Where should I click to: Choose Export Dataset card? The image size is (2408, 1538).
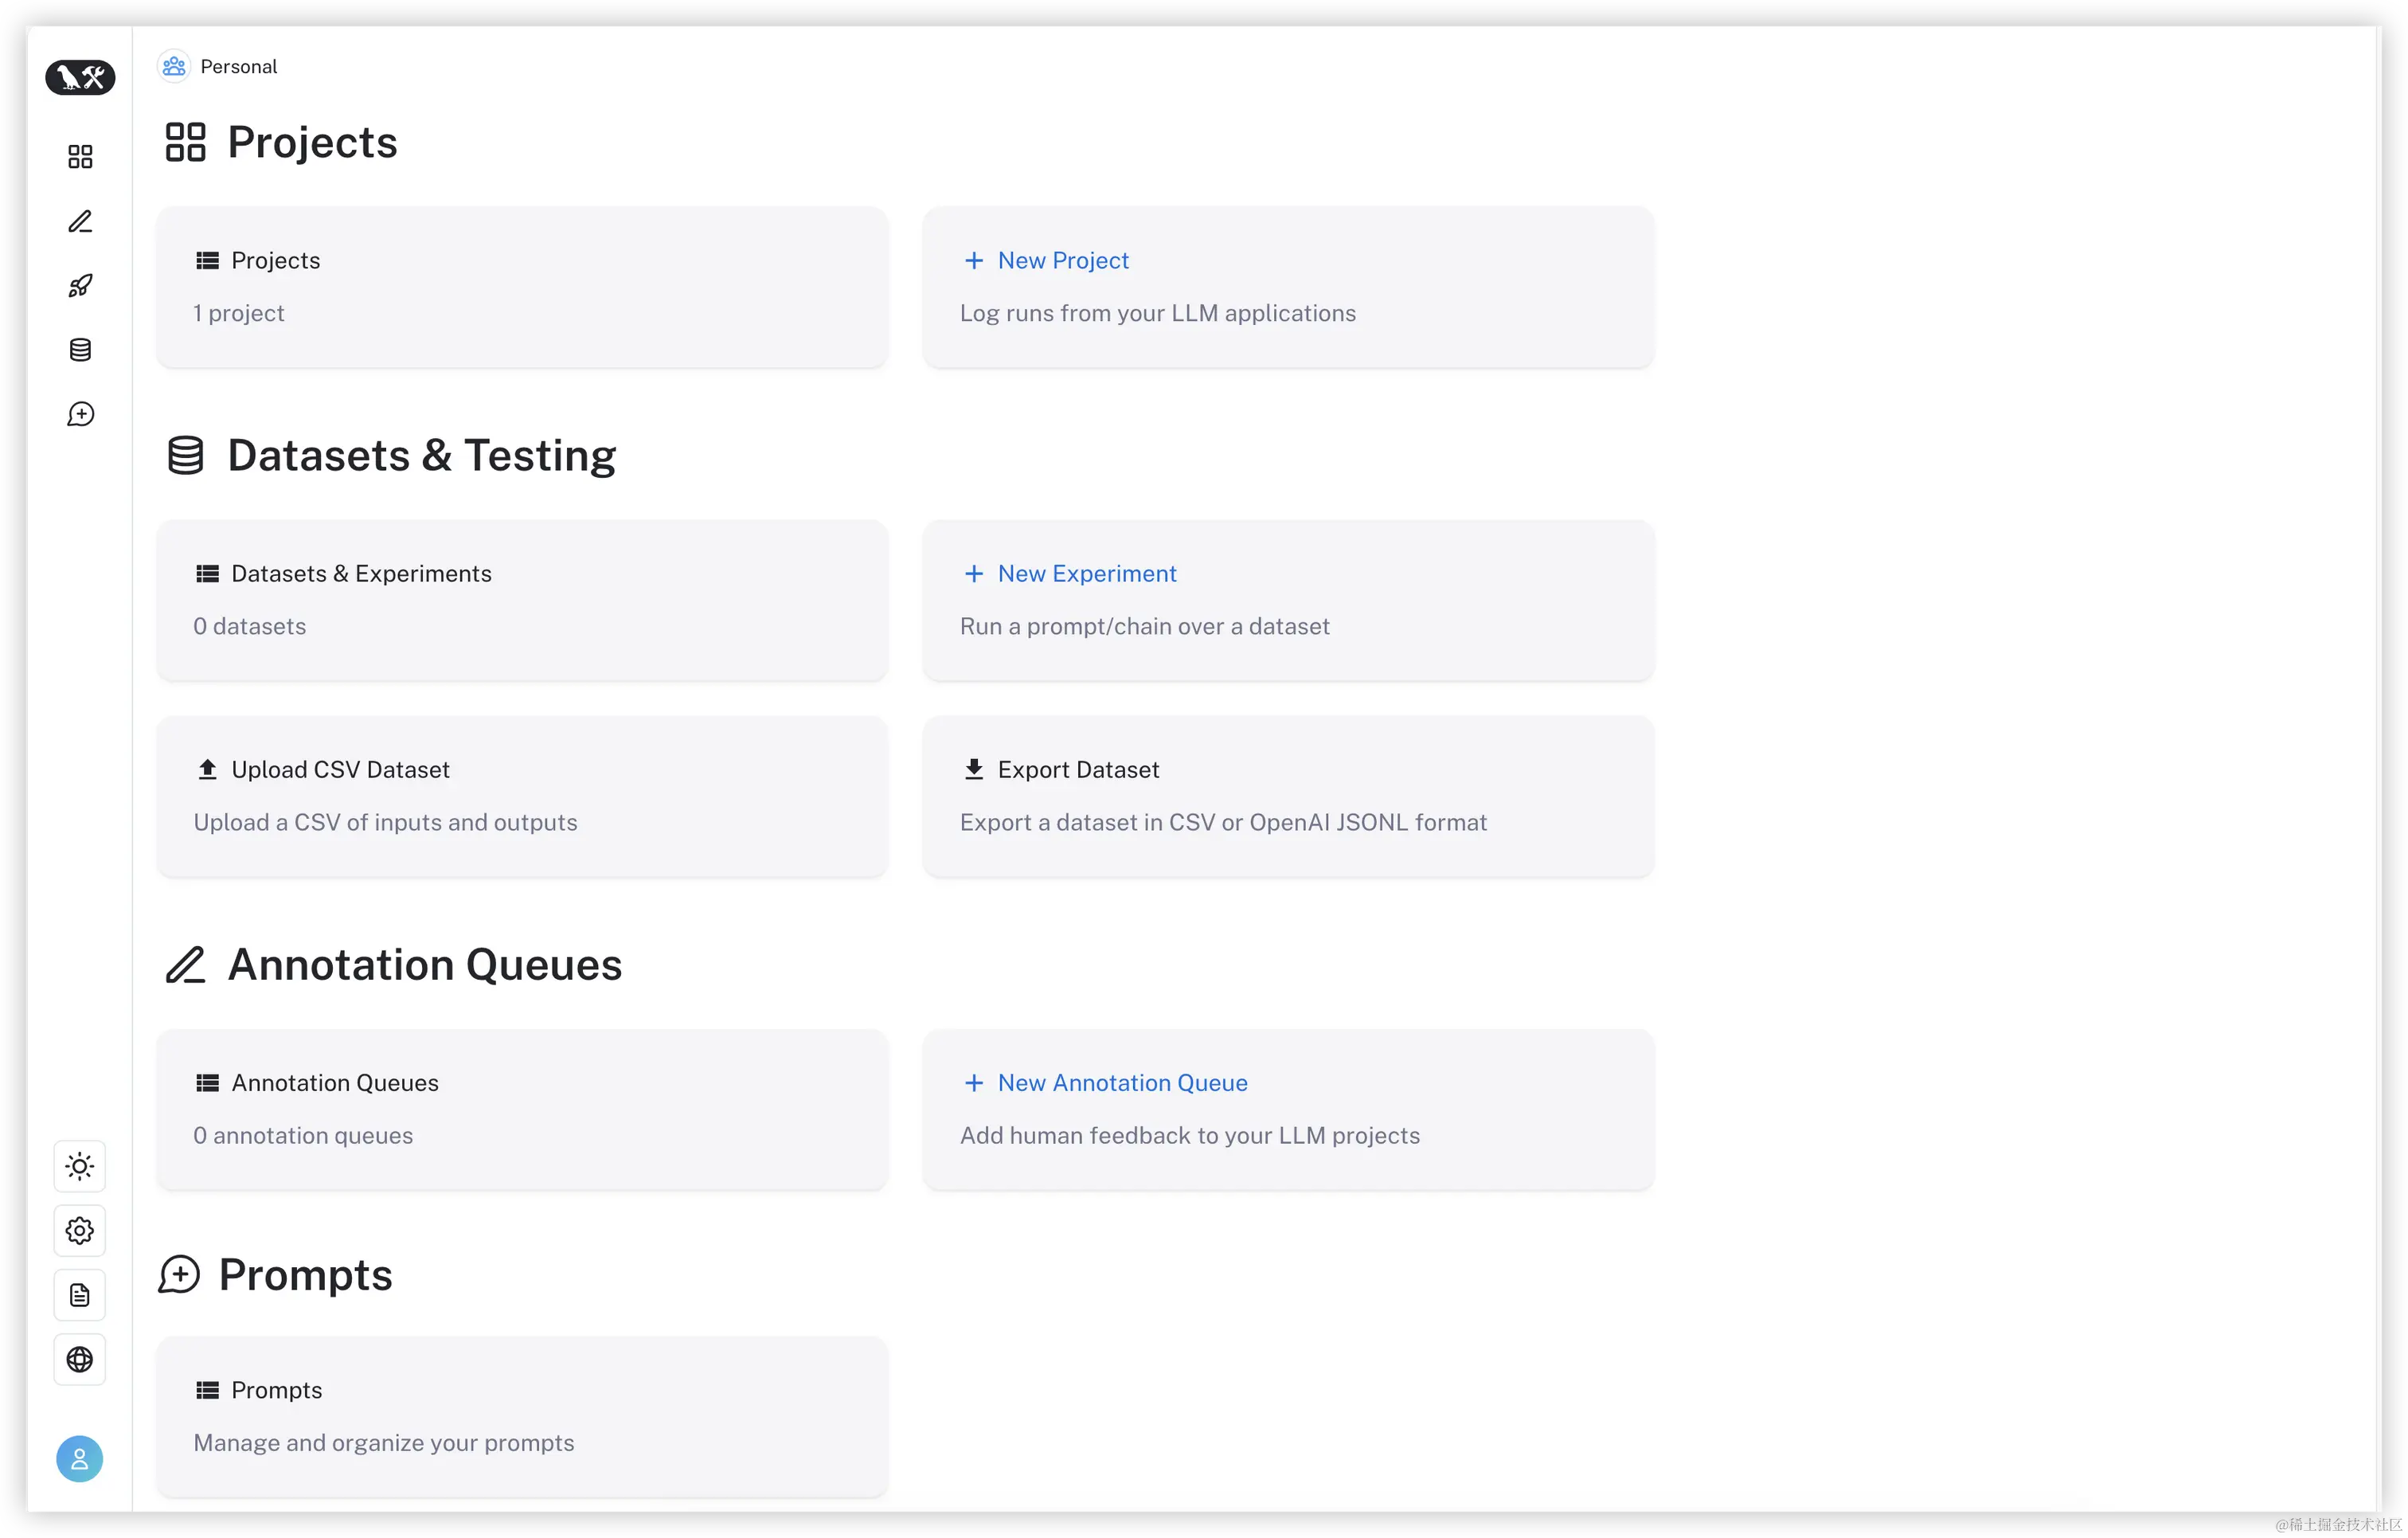[1288, 796]
